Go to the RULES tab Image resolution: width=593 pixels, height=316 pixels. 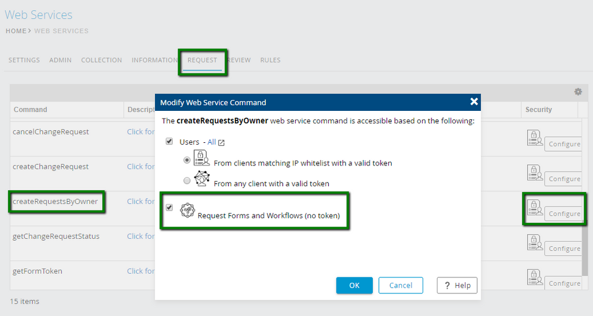pos(270,60)
